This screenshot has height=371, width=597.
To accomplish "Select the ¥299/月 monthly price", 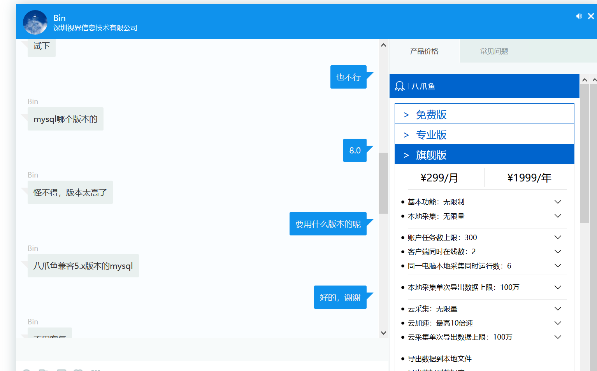I will pyautogui.click(x=439, y=178).
